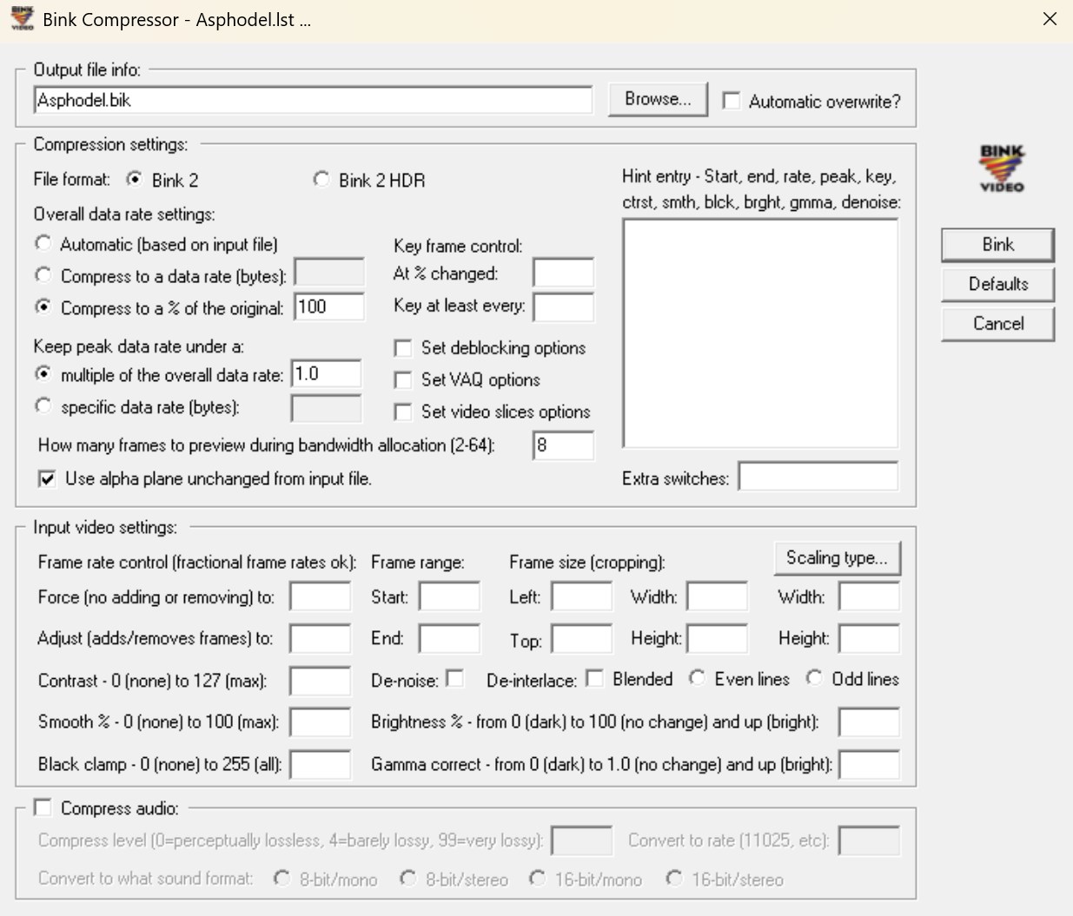This screenshot has height=916, width=1073.
Task: Select the Bink 2 HDR file format
Action: point(321,180)
